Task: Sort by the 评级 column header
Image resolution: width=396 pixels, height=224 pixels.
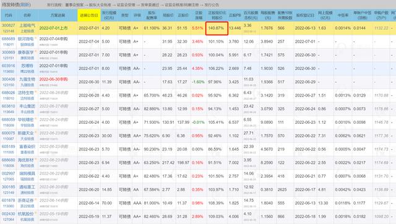Action: click(x=137, y=15)
